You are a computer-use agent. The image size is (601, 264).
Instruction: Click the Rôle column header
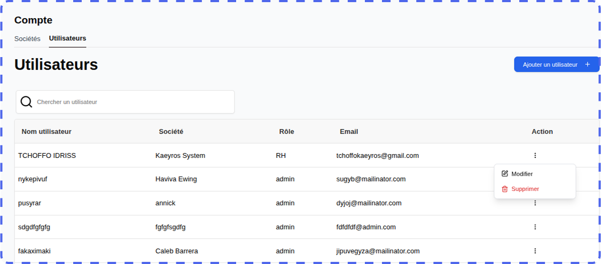tap(286, 132)
